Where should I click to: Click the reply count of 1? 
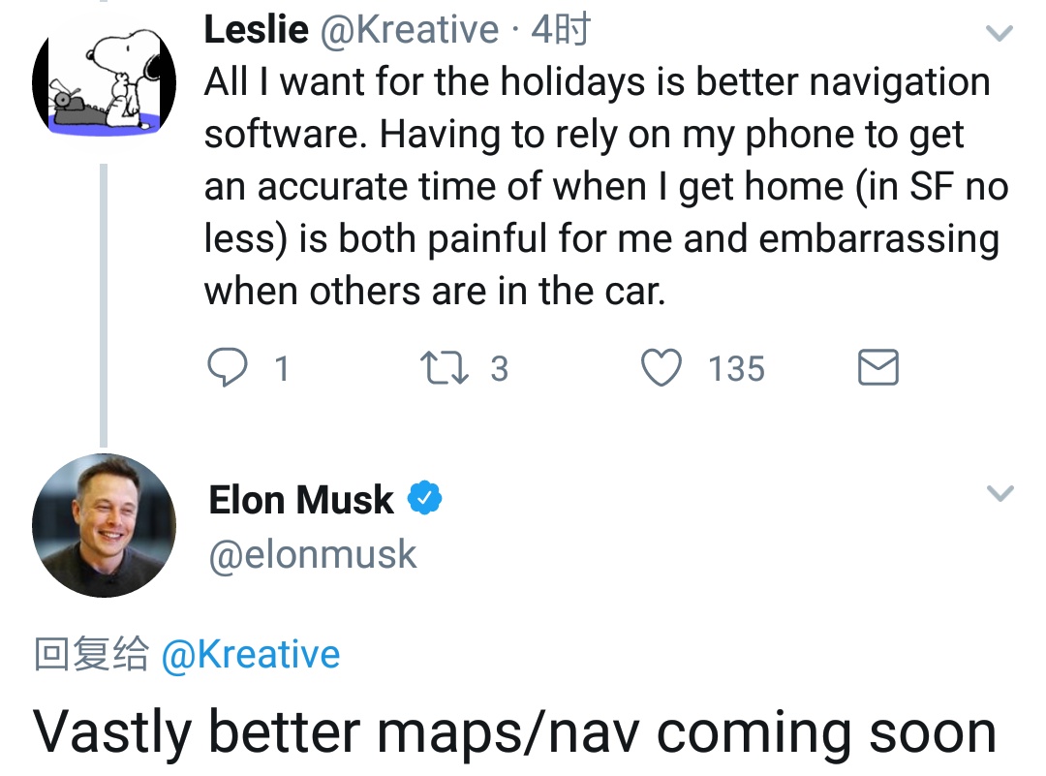(x=282, y=369)
